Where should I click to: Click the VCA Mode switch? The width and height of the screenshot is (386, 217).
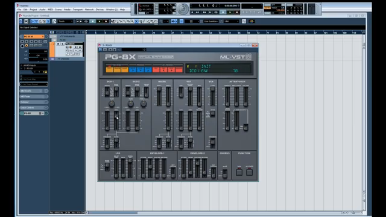coord(213,114)
